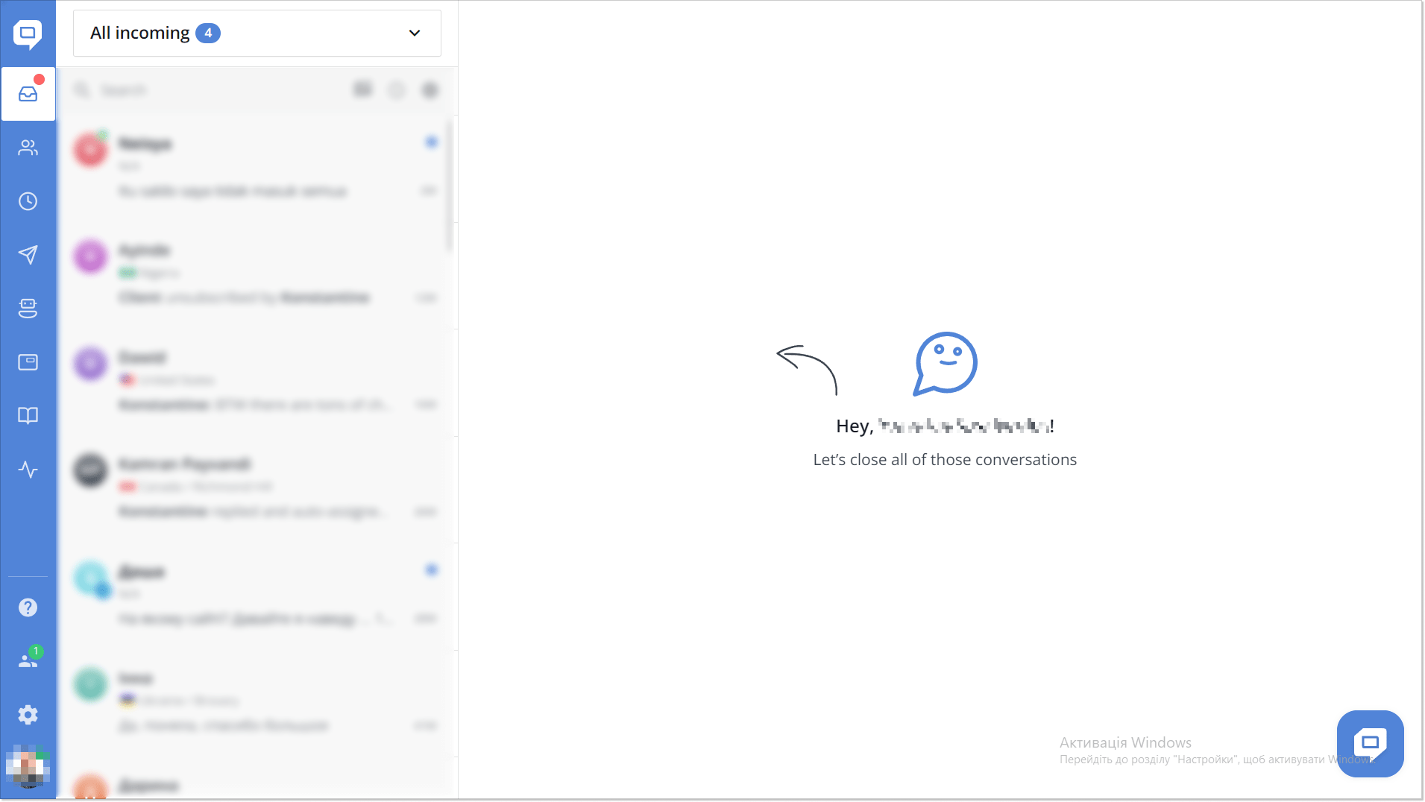Open the popups window icon
The height and width of the screenshot is (802, 1425).
[x=28, y=362]
